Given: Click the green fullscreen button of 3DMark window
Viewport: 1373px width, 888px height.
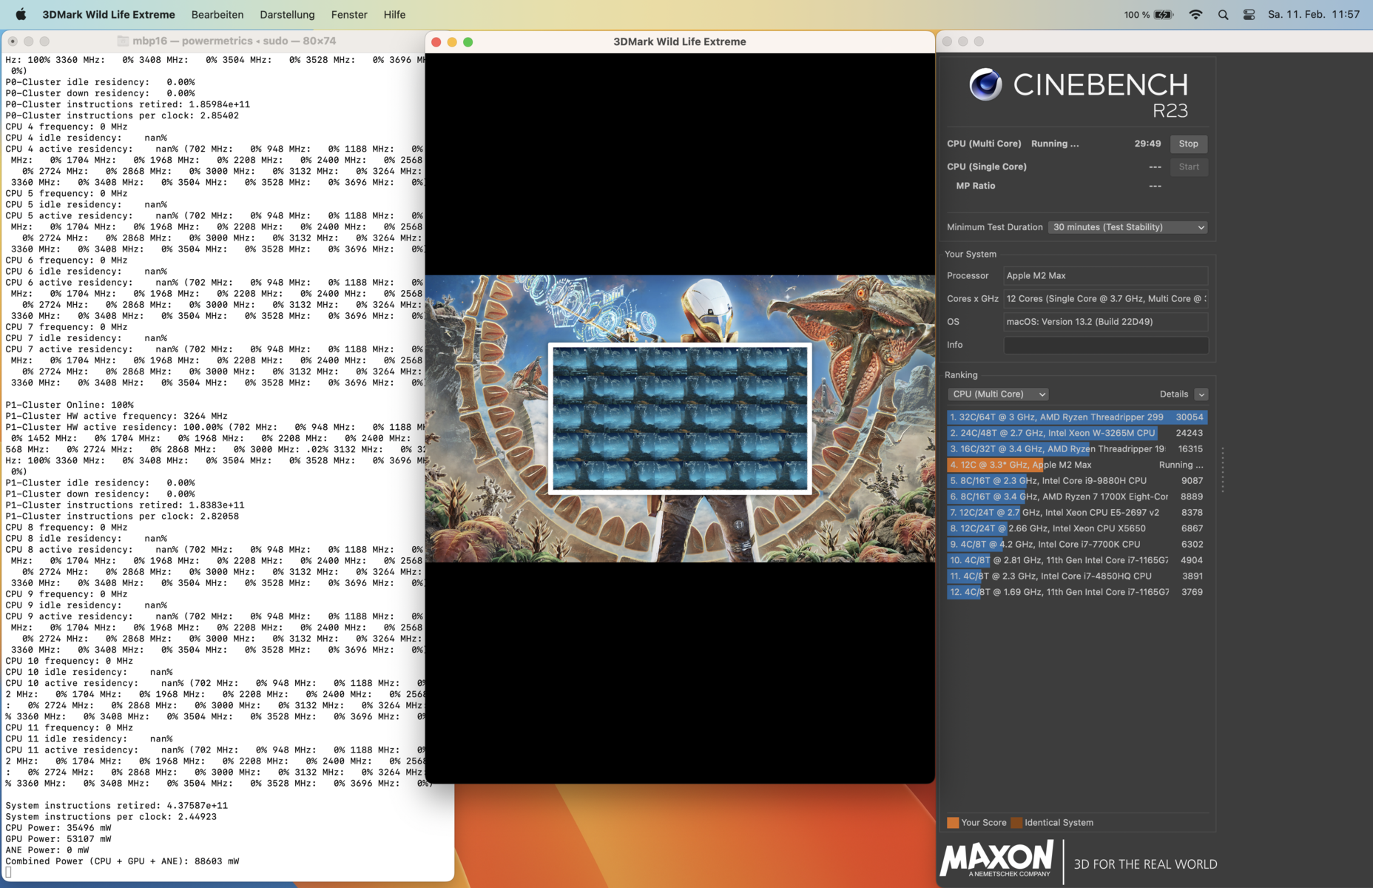Looking at the screenshot, I should (x=468, y=42).
